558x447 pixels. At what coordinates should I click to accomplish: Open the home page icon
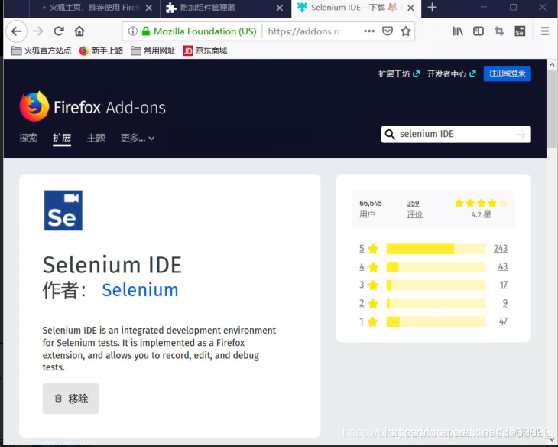[79, 31]
